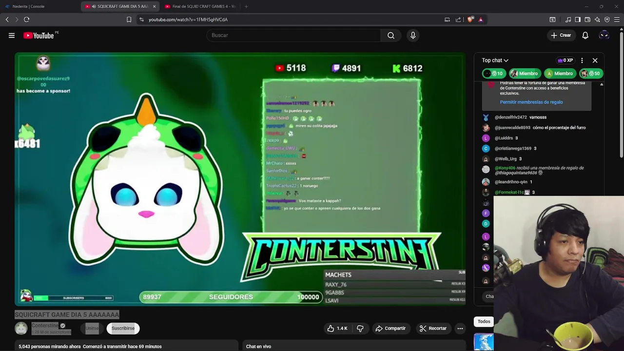Switch to Final de SQUID CRAFT GAMES 4 tab

click(x=200, y=6)
